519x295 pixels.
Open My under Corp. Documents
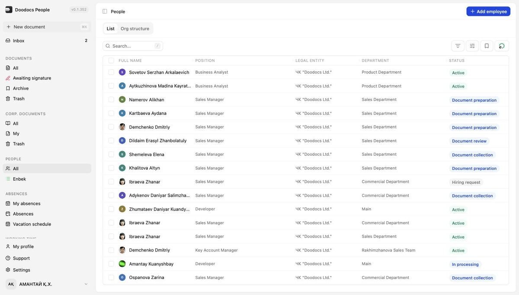pyautogui.click(x=47, y=134)
